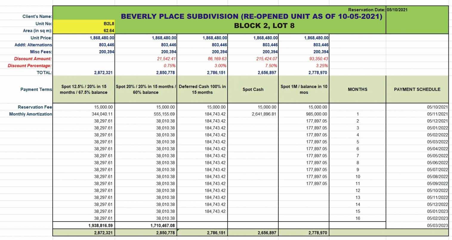This screenshot has width=452, height=240.
Task: Select the Monthly Amortization label
Action: tap(30, 114)
